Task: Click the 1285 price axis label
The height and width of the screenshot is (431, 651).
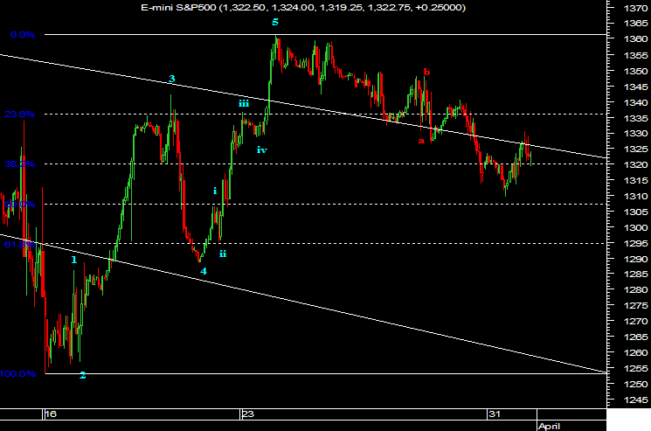Action: coord(635,274)
